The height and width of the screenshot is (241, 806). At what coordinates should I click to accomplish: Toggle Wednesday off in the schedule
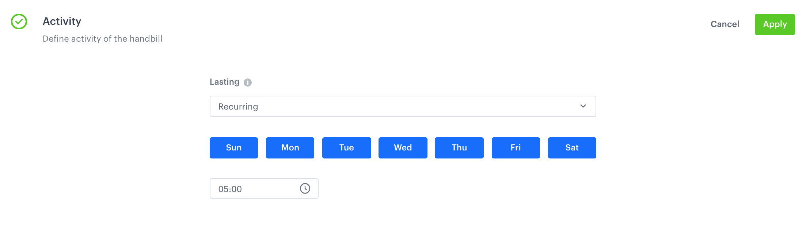(x=403, y=148)
